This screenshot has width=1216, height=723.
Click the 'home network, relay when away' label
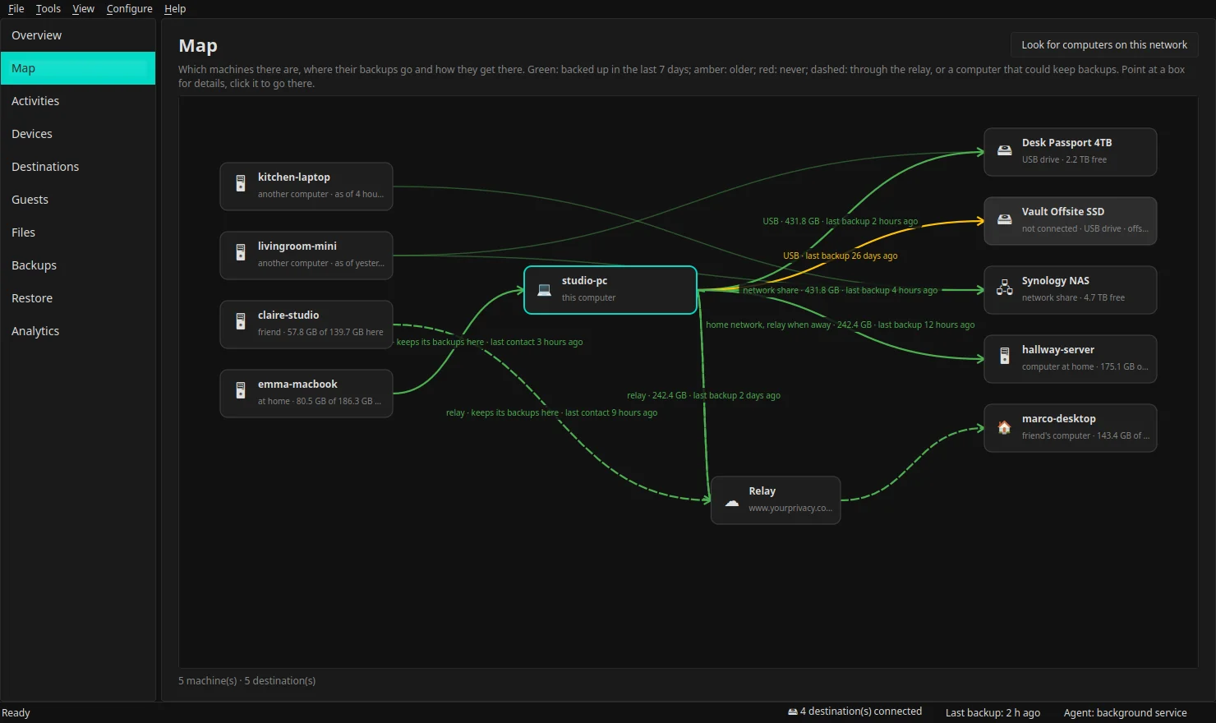coord(840,325)
